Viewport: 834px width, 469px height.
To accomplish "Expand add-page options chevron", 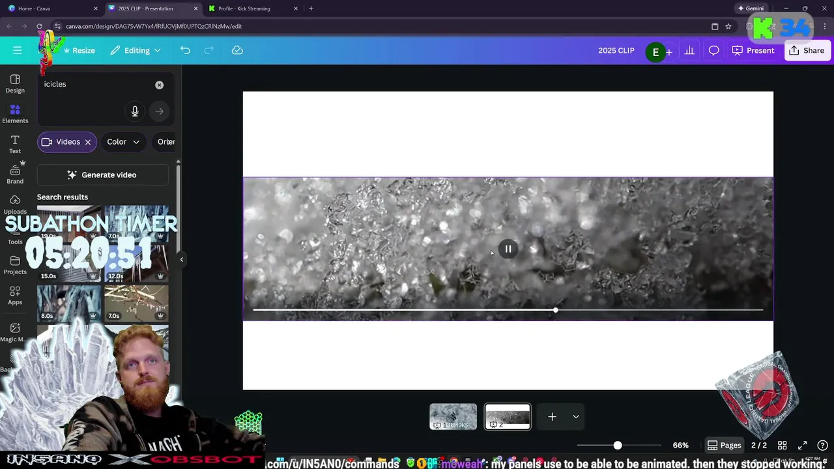I will [x=576, y=416].
